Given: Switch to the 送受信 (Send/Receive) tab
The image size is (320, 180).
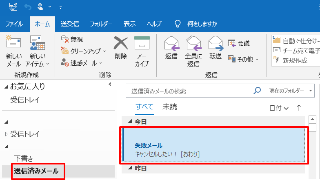Looking at the screenshot, I should [70, 23].
